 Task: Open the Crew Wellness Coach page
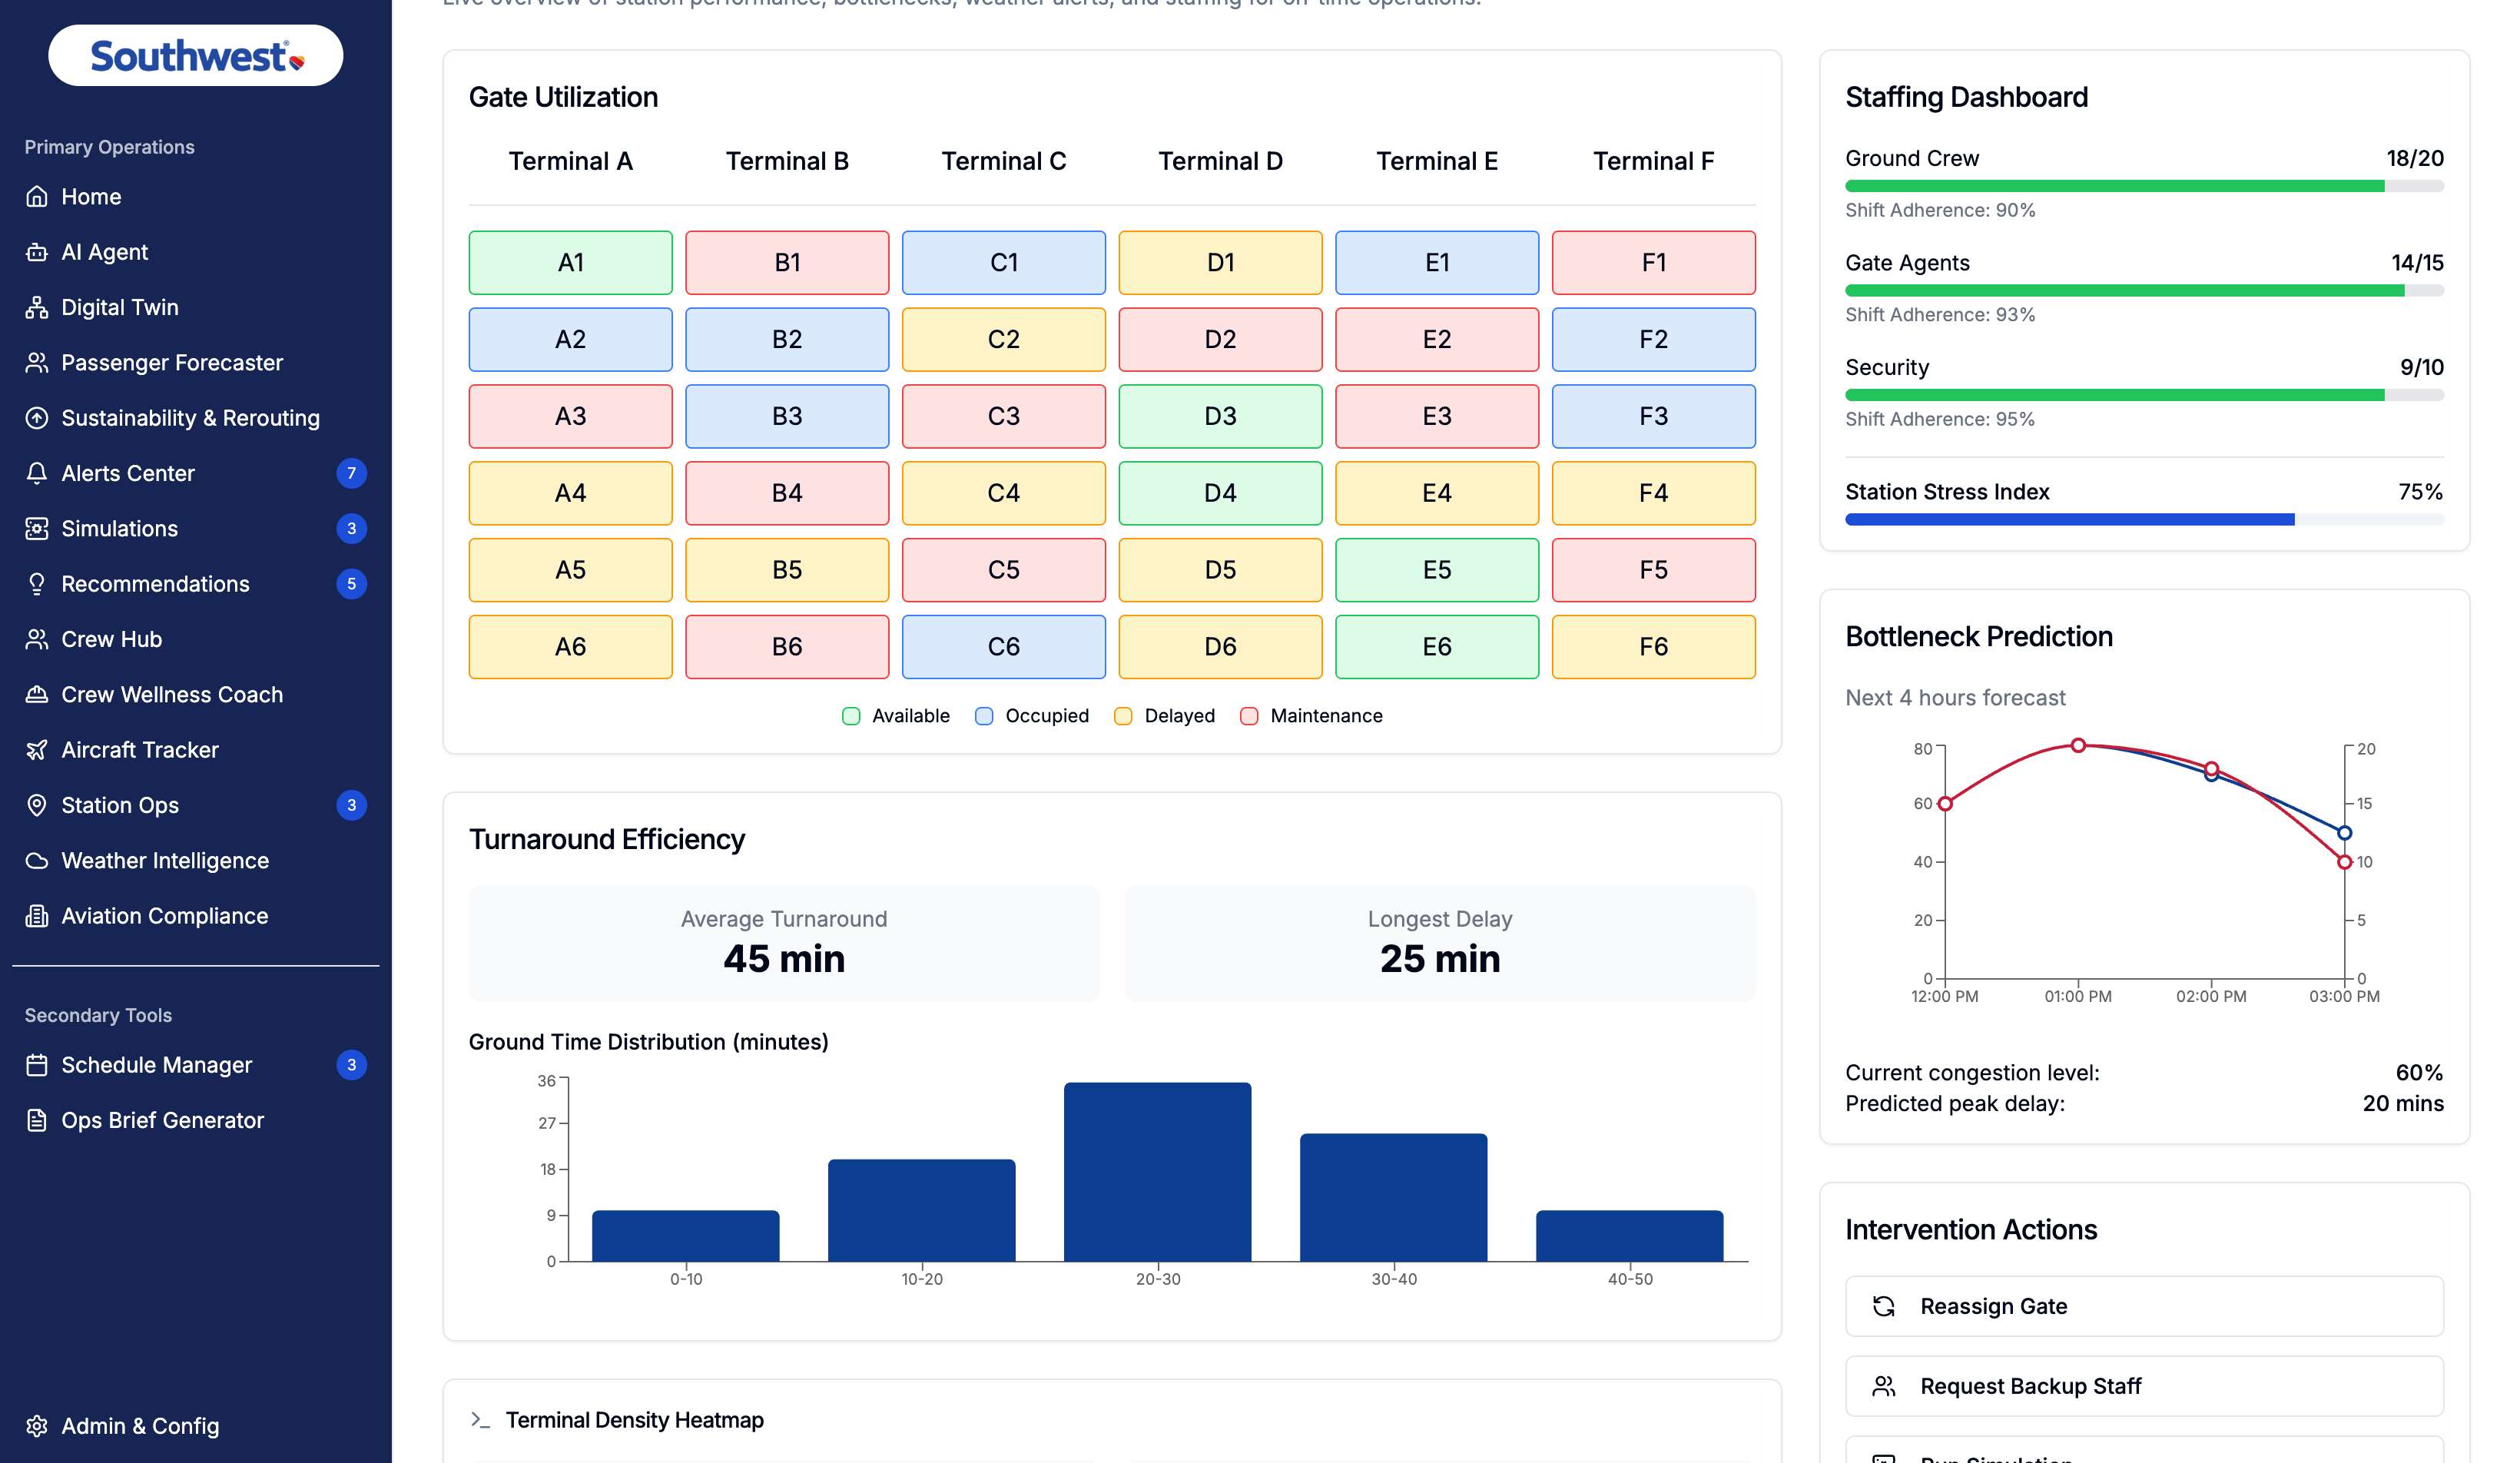(x=196, y=695)
